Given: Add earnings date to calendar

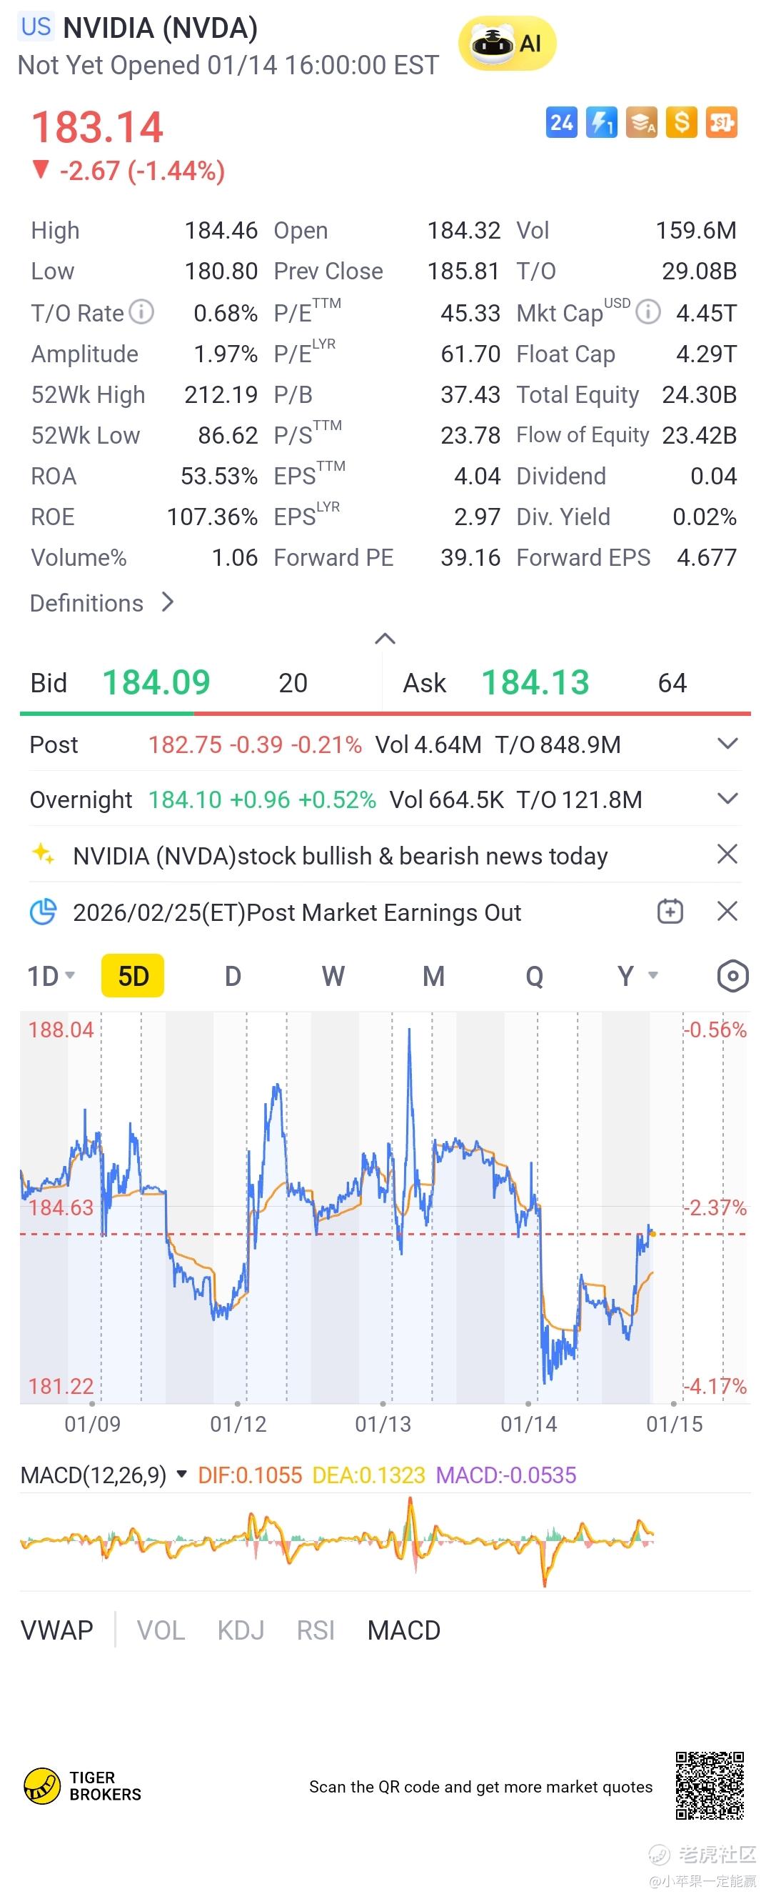Looking at the screenshot, I should tap(670, 912).
